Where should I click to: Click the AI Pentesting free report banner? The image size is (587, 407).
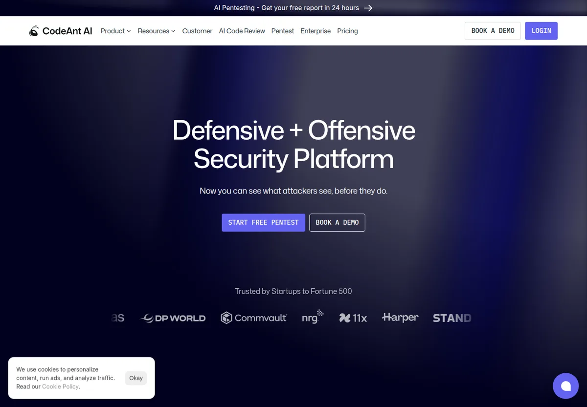(293, 8)
